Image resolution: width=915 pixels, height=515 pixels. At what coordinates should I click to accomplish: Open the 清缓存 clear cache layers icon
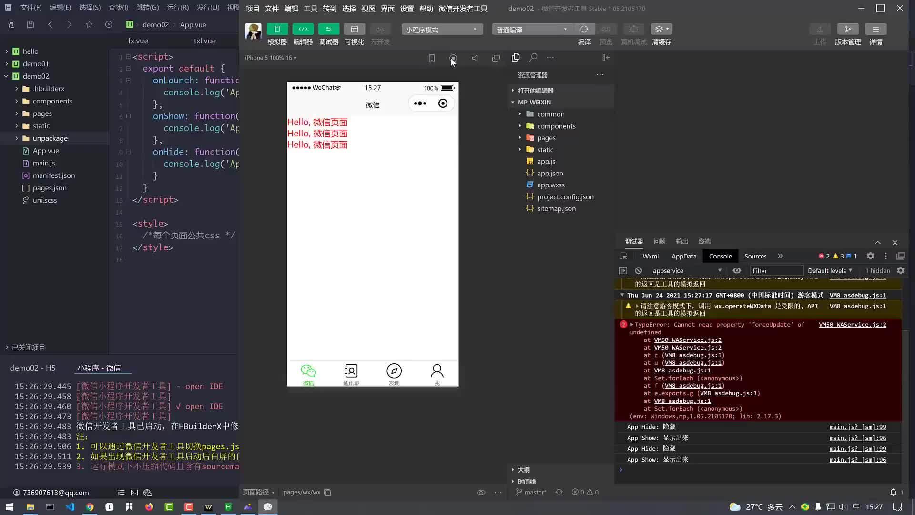(x=661, y=29)
